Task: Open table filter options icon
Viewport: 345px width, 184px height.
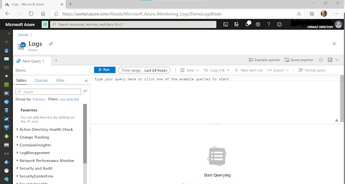Action: pos(85,92)
